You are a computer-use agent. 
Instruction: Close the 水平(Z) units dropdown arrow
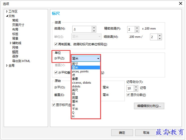point(98,58)
